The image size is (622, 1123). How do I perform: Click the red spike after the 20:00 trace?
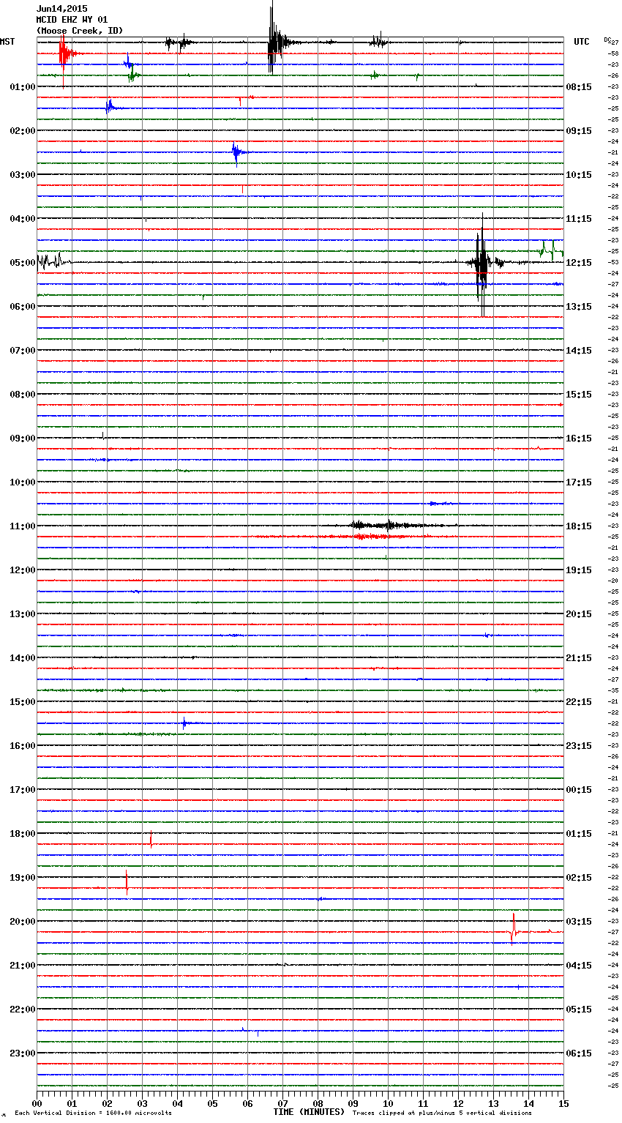click(514, 930)
